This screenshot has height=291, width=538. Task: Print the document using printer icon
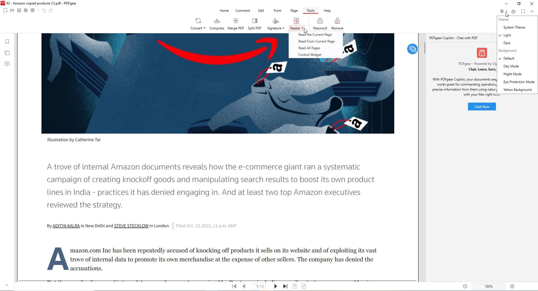point(33,11)
